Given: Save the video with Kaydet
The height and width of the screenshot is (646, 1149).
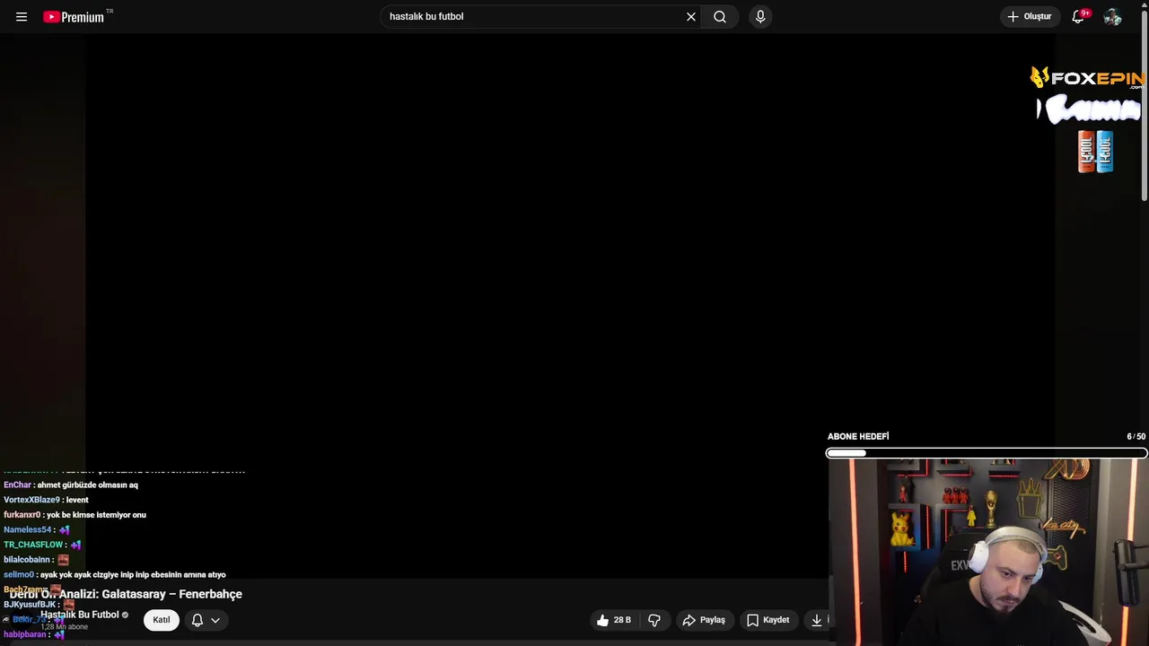Looking at the screenshot, I should (x=768, y=620).
